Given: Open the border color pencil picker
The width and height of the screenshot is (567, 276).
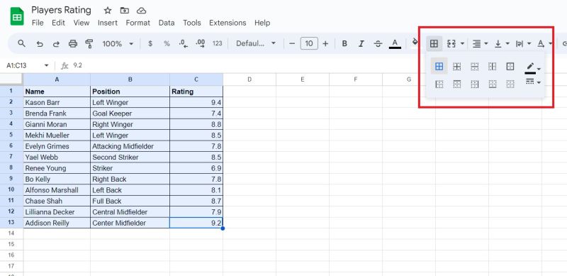Looking at the screenshot, I should click(x=533, y=67).
